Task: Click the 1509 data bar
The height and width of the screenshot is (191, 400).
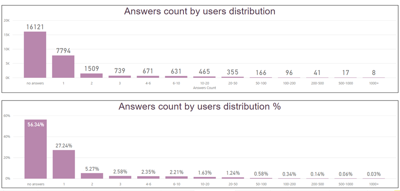Action: 91,75
